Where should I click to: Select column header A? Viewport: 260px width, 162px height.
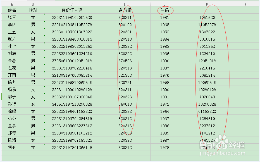[x=11, y=4]
